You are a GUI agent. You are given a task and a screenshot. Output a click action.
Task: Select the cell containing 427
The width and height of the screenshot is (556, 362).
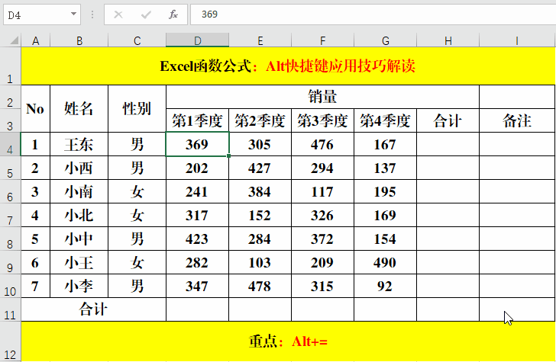260,168
